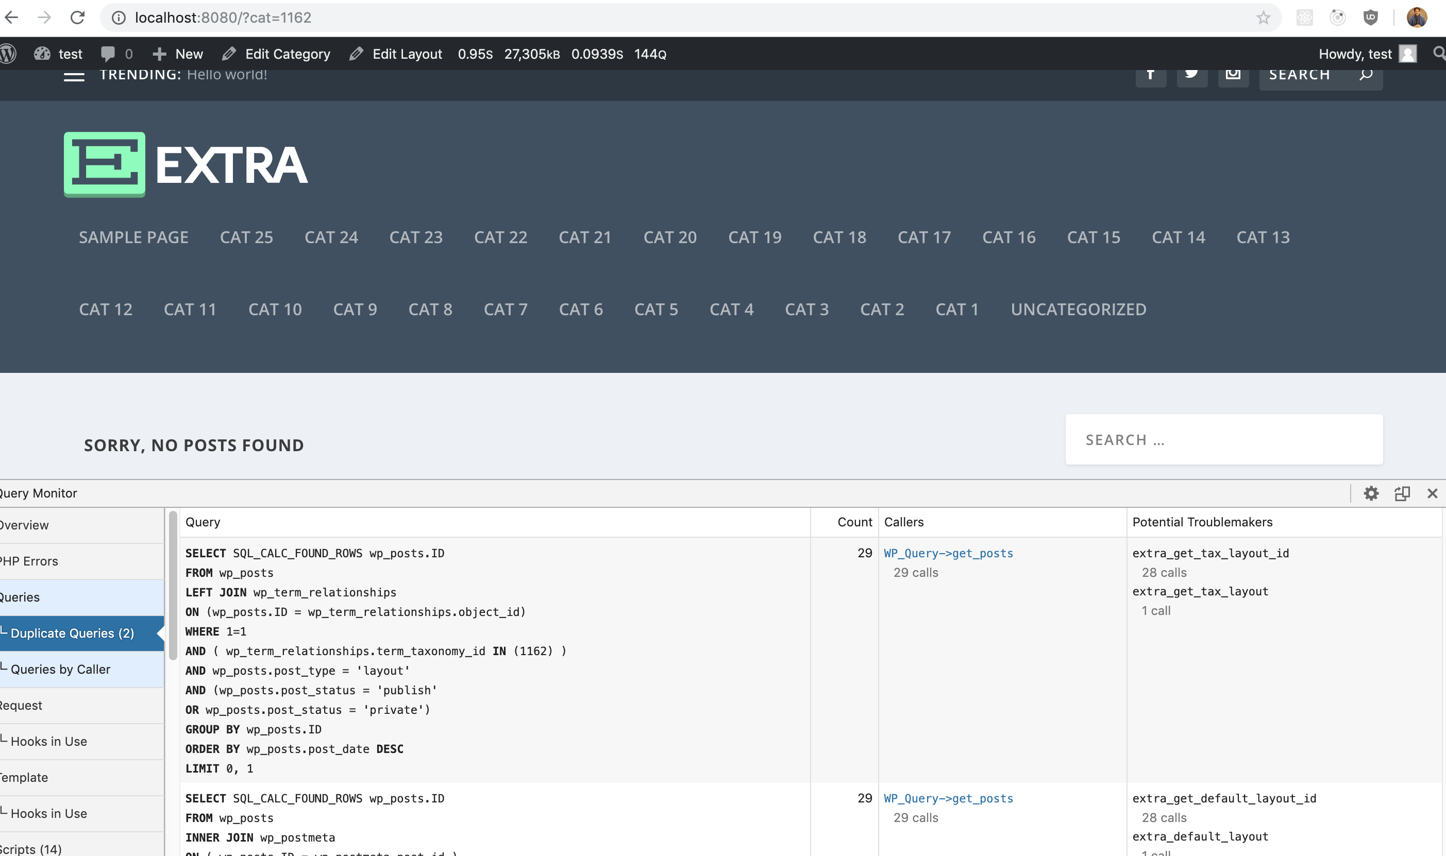Click the WordPress logo in admin bar
The image size is (1446, 856).
click(8, 54)
